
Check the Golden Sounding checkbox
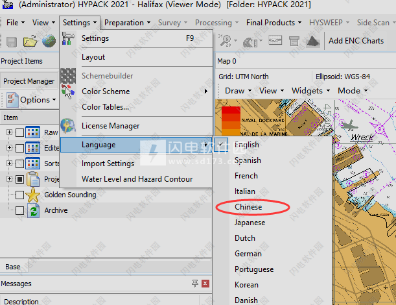coord(19,195)
